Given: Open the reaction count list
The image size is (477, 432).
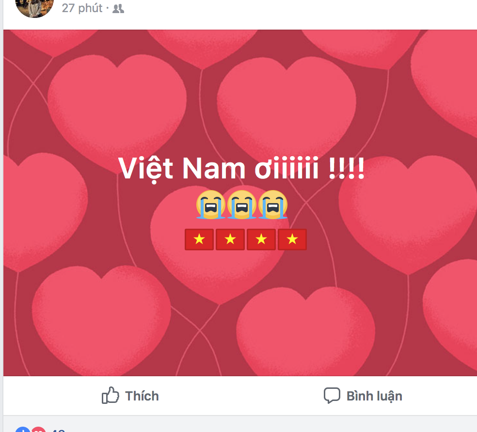Looking at the screenshot, I should pyautogui.click(x=58, y=430).
